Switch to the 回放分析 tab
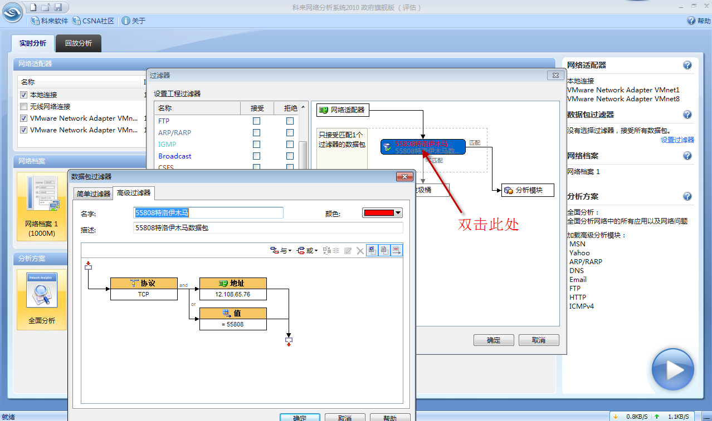 (78, 42)
